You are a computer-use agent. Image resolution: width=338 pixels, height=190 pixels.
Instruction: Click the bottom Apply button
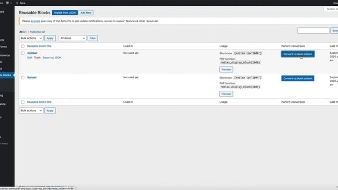click(x=50, y=110)
